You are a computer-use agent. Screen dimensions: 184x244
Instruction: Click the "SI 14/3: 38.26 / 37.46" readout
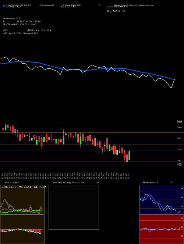(x=29, y=21)
